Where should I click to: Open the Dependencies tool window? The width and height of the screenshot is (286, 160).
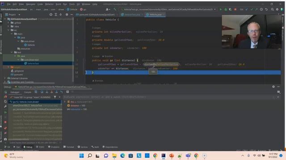[x=110, y=147]
